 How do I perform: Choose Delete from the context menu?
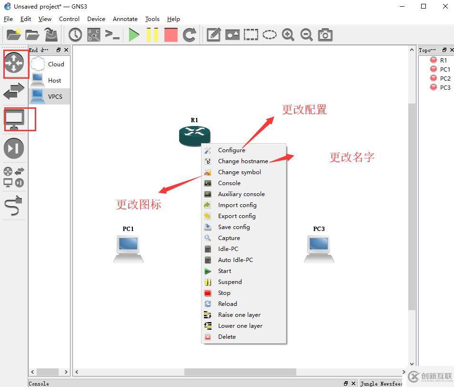click(x=244, y=337)
